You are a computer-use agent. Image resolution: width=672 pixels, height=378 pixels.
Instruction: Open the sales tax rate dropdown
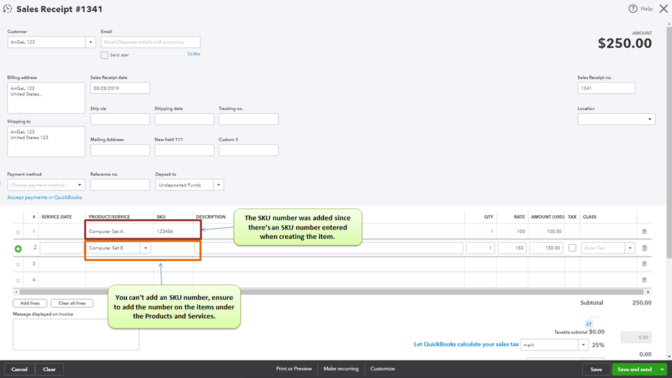coord(583,344)
